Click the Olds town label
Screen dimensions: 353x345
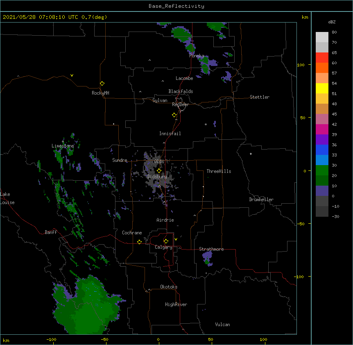(x=159, y=161)
